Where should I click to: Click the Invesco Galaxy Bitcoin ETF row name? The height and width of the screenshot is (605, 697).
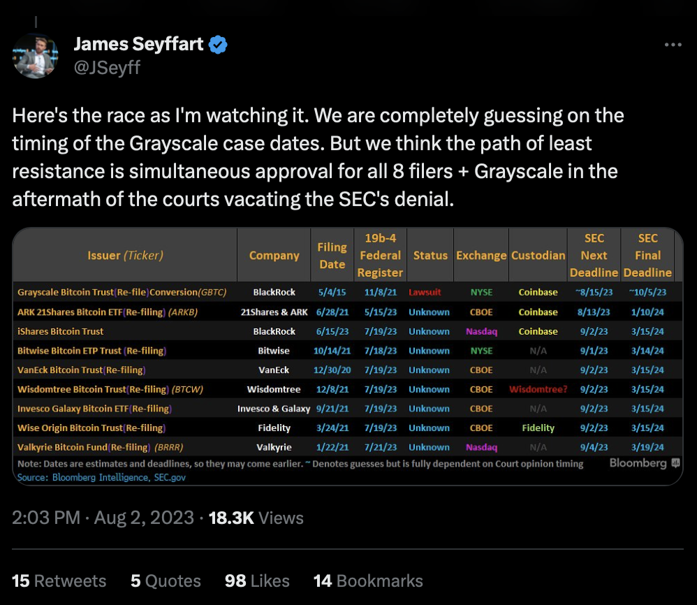coord(95,409)
